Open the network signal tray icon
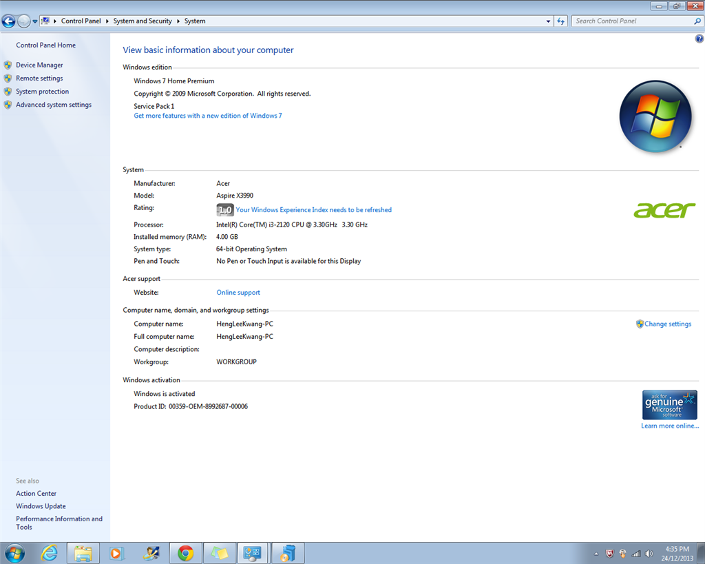705x564 pixels. click(x=635, y=554)
